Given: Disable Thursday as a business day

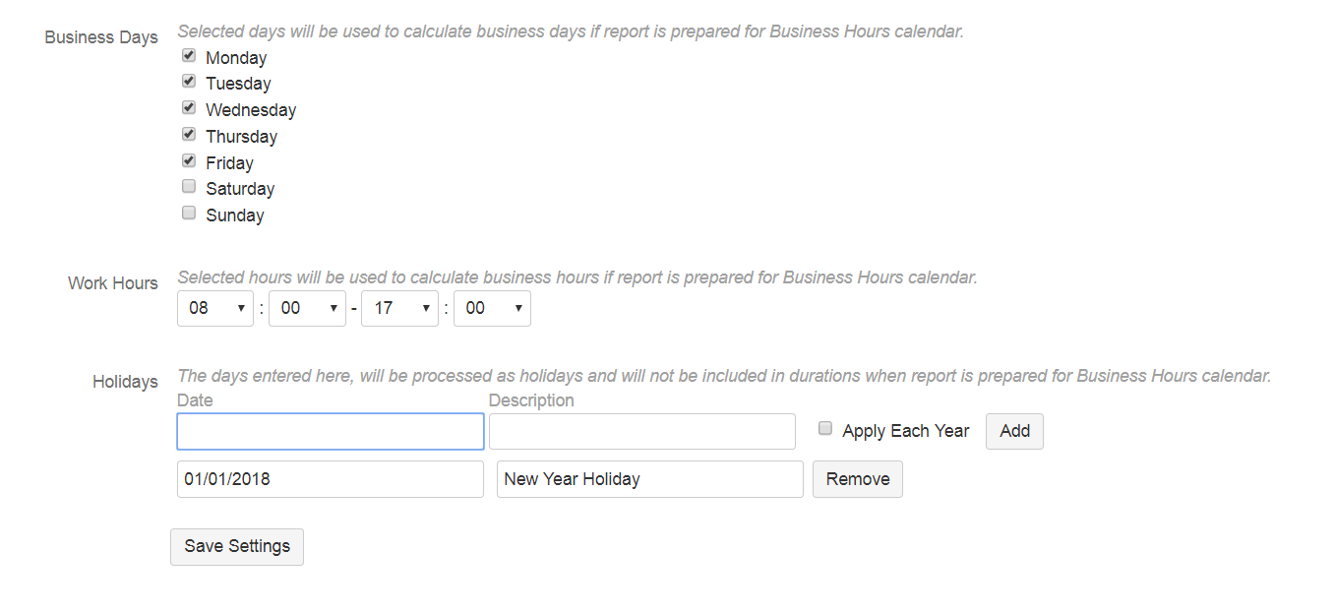Looking at the screenshot, I should pos(189,135).
